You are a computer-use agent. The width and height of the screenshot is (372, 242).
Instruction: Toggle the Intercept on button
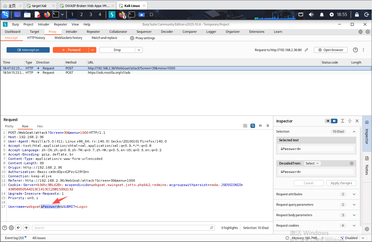[x=28, y=50]
